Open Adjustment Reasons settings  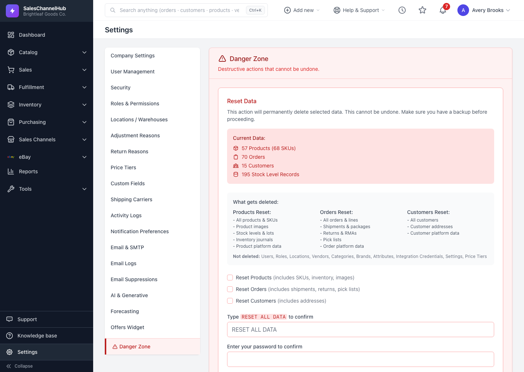pyautogui.click(x=152, y=136)
